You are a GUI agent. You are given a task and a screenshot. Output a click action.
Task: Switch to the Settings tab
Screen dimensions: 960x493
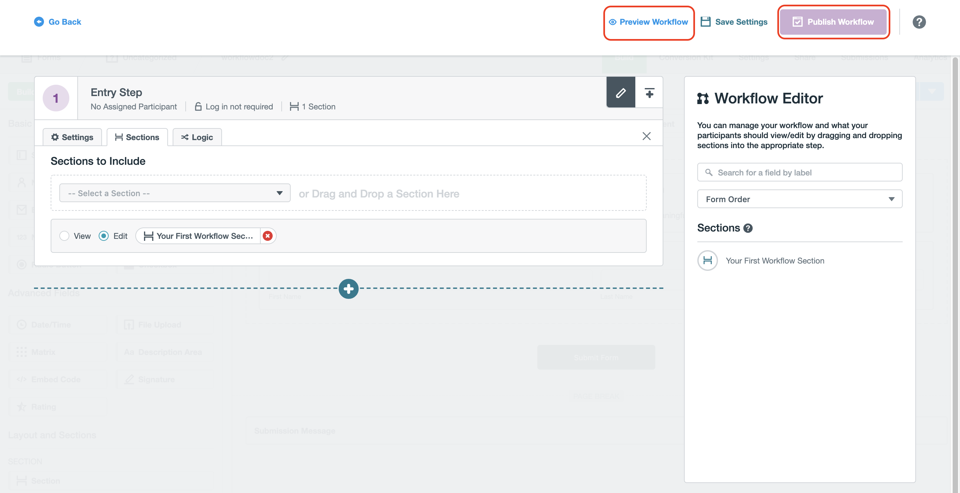72,137
